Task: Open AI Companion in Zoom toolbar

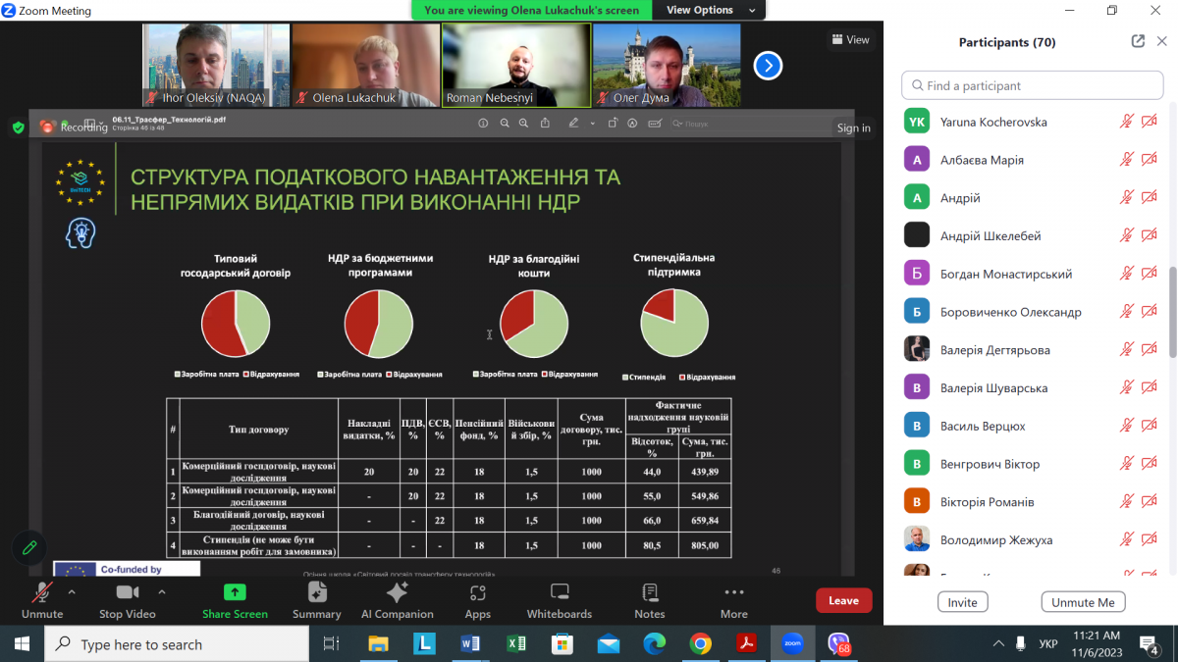Action: click(397, 599)
